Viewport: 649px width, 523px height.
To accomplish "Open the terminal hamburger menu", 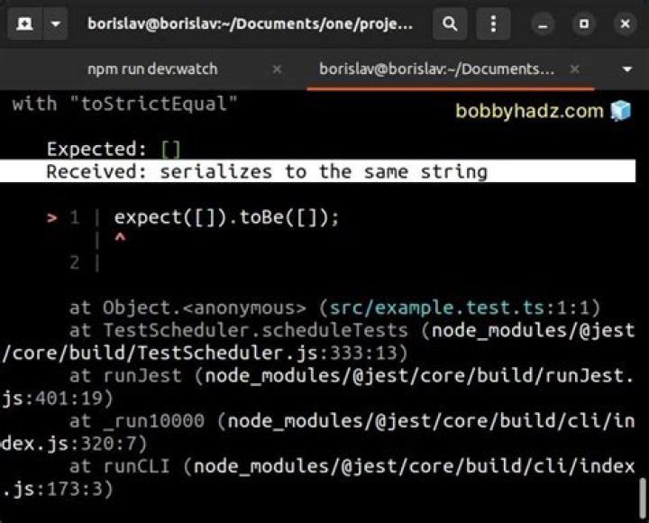I will click(x=493, y=24).
